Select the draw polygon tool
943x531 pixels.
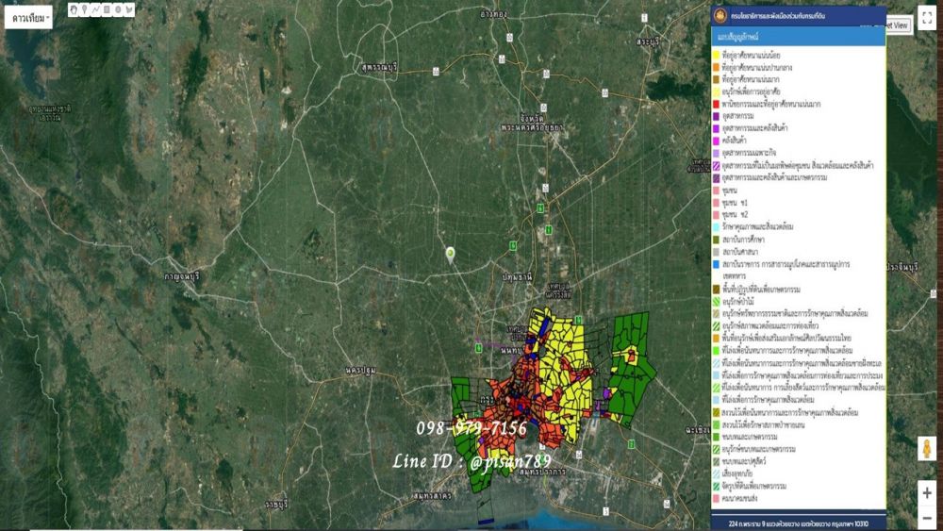coord(129,9)
